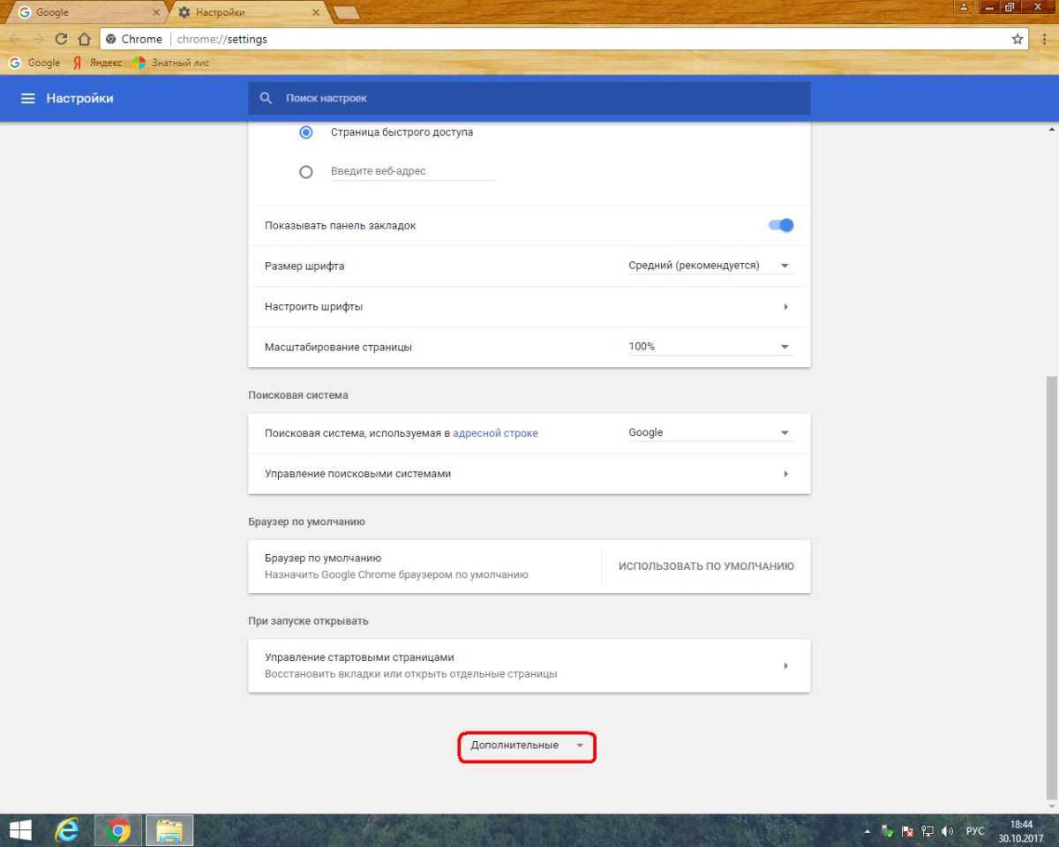
Task: Bookmark this page with the star icon
Action: [x=1017, y=39]
